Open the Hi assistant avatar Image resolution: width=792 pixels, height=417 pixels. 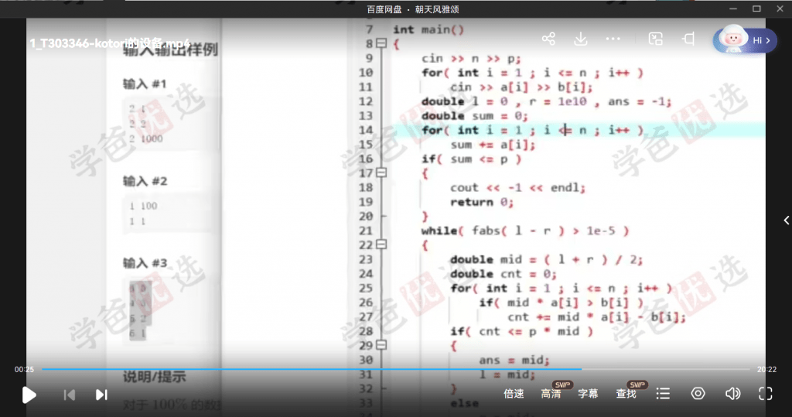point(744,40)
